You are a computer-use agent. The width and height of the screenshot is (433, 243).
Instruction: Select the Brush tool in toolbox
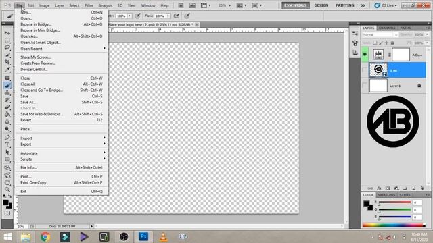click(7, 86)
